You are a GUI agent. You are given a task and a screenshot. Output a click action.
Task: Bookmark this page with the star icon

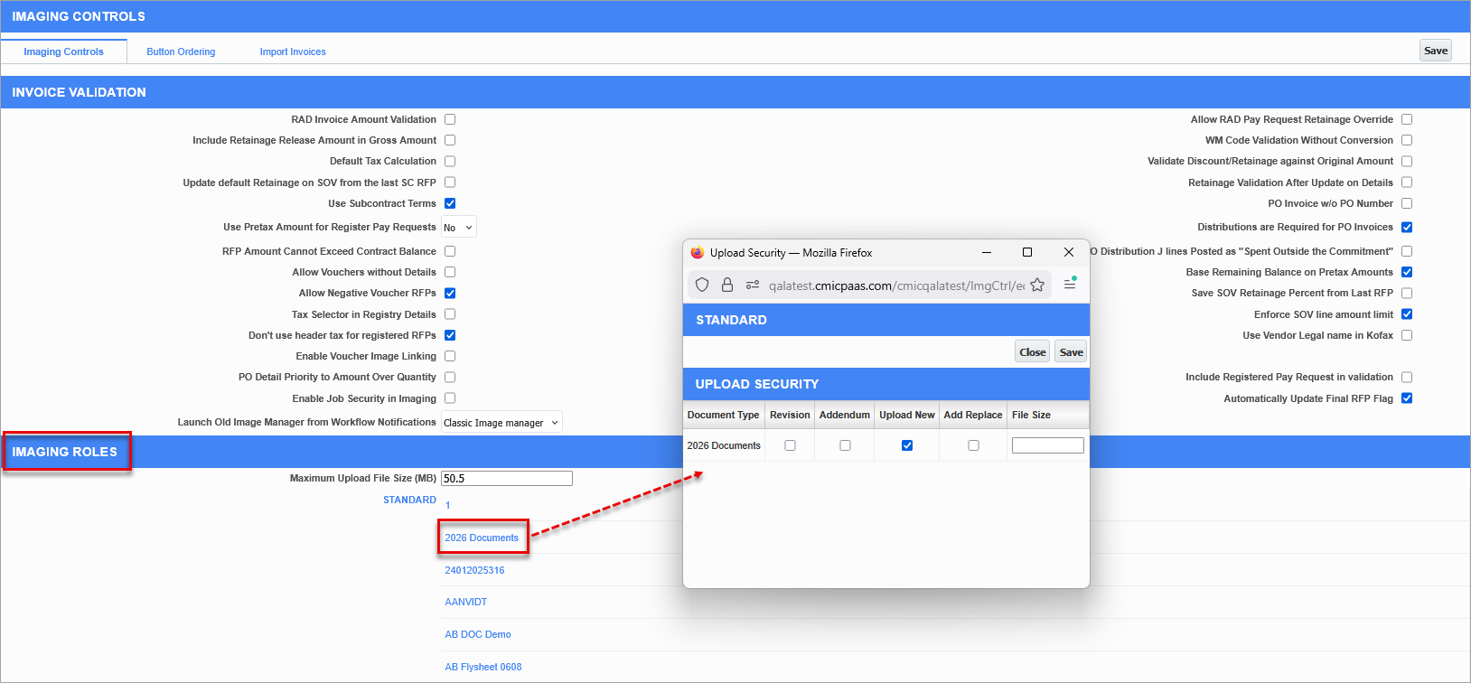click(x=1037, y=285)
